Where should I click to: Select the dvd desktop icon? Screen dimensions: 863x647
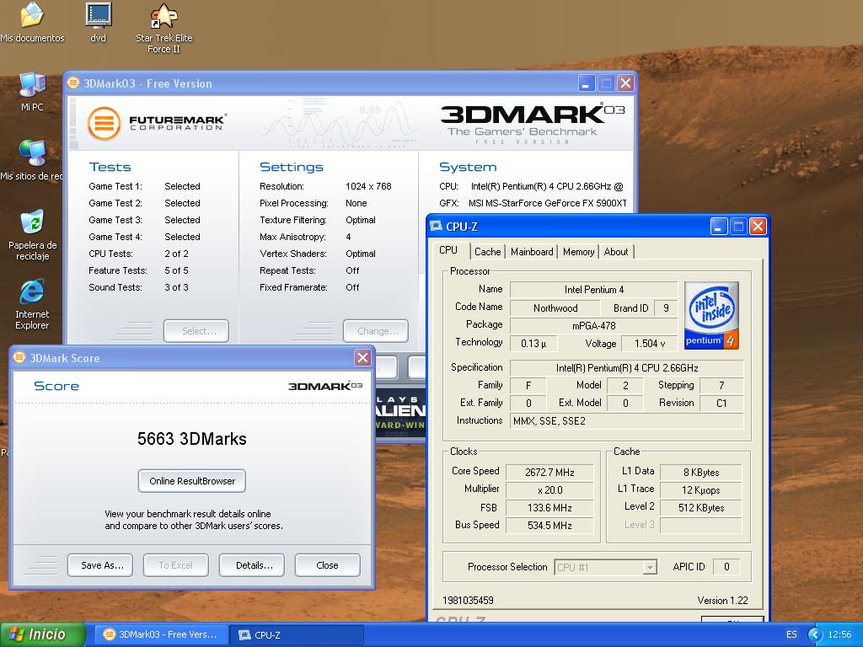[x=99, y=16]
